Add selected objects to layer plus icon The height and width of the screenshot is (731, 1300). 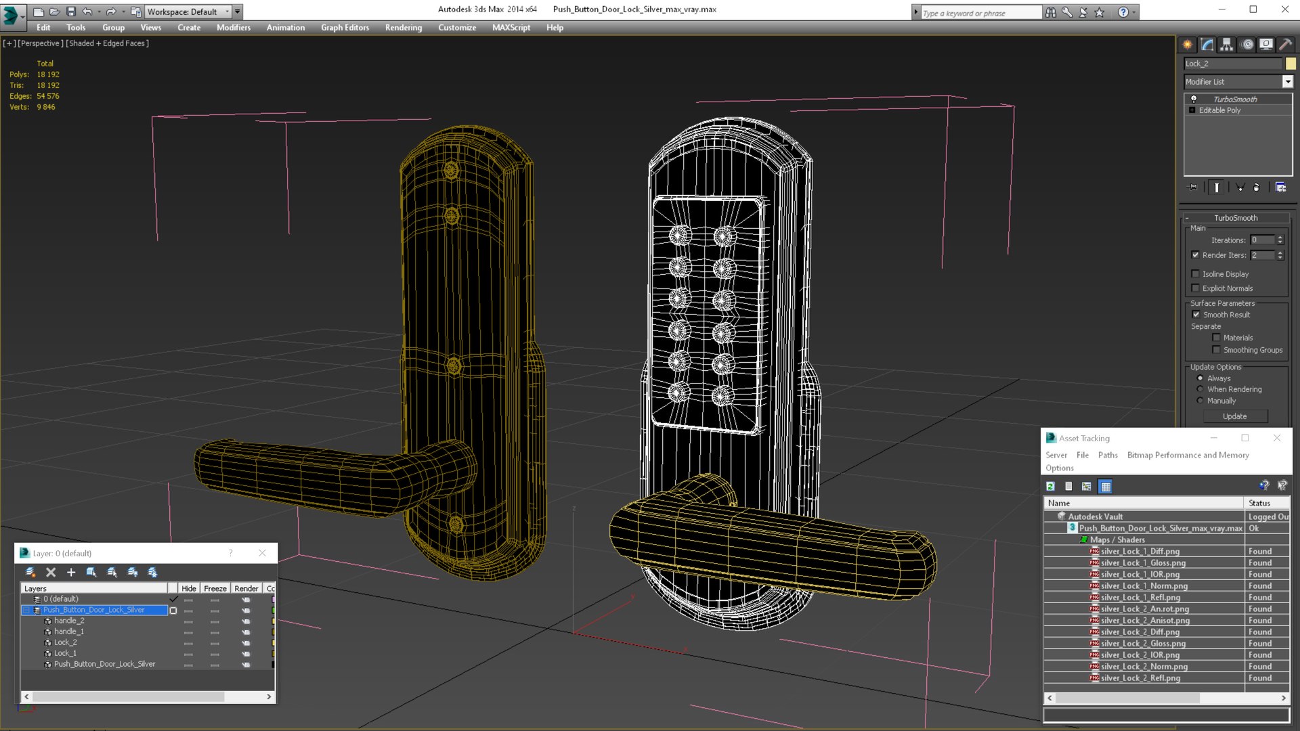71,573
